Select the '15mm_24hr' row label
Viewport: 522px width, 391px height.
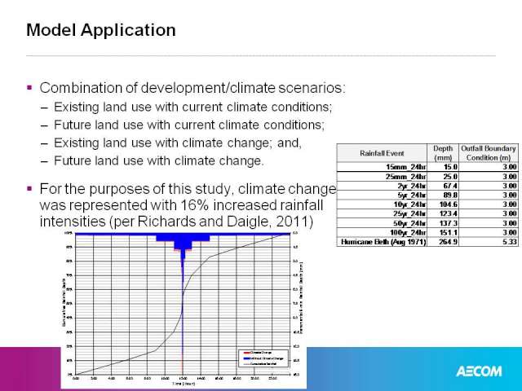(406, 167)
